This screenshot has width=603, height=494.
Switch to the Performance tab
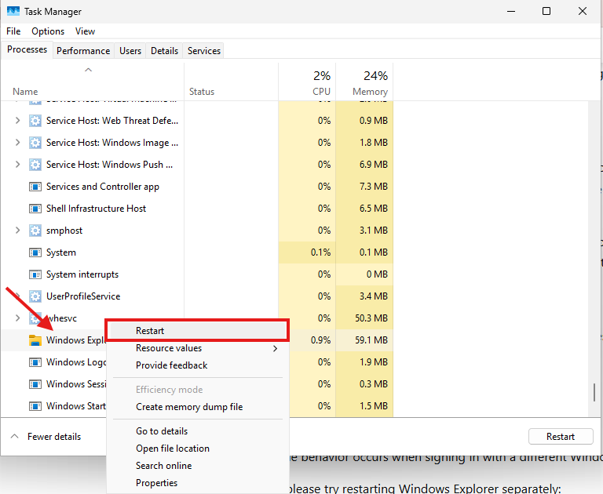(83, 51)
